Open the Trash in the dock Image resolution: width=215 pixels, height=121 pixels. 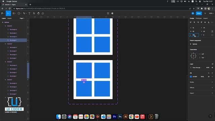pos(157,117)
